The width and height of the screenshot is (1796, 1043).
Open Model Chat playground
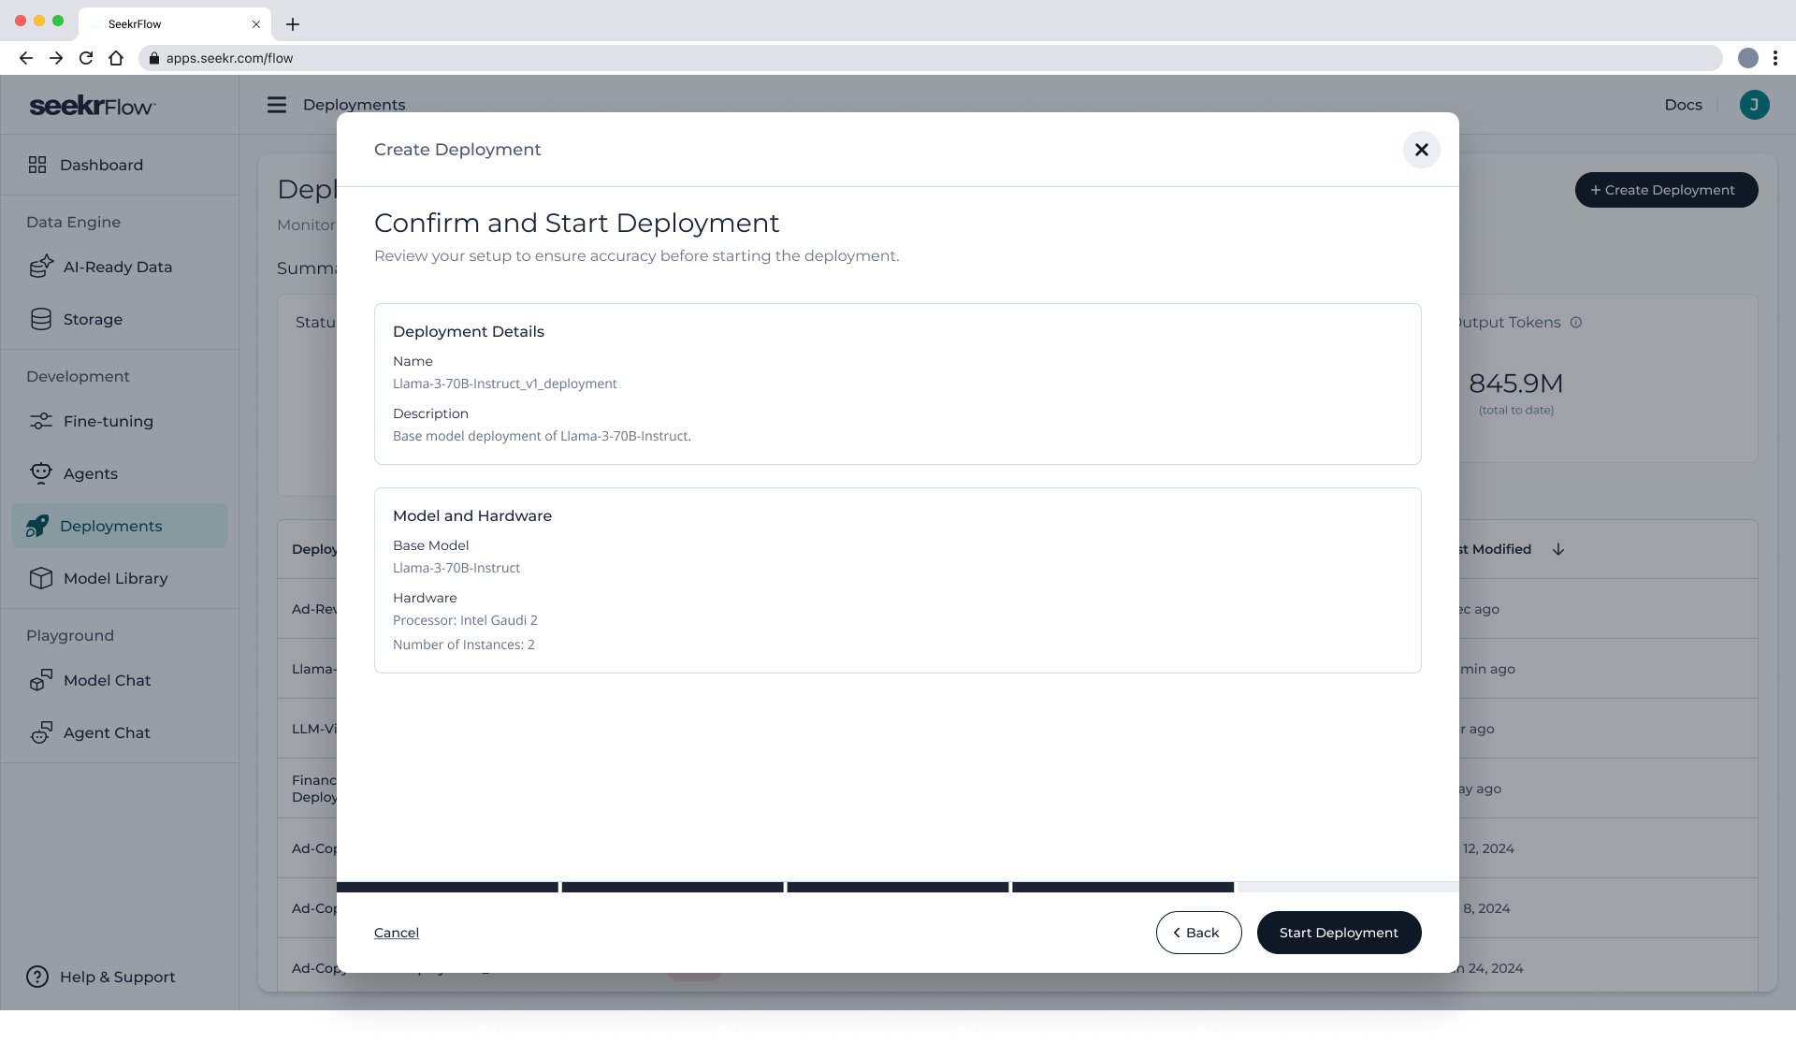click(120, 680)
